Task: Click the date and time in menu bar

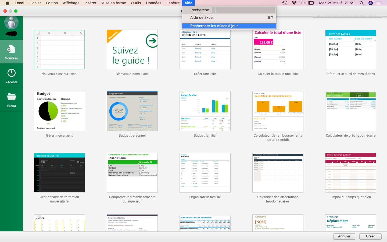Action: (x=336, y=3)
